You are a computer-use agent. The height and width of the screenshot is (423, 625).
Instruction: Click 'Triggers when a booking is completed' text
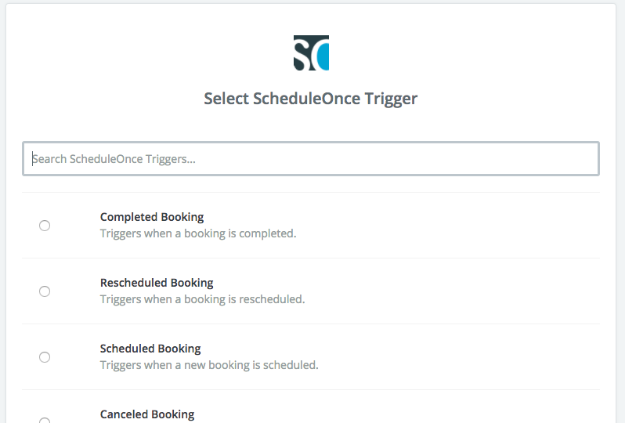pyautogui.click(x=198, y=233)
